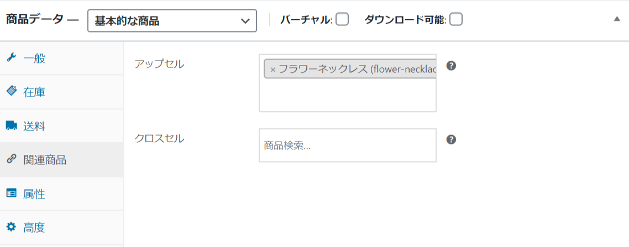Click the tag icon beside 在庫
This screenshot has height=247, width=629.
tap(11, 92)
